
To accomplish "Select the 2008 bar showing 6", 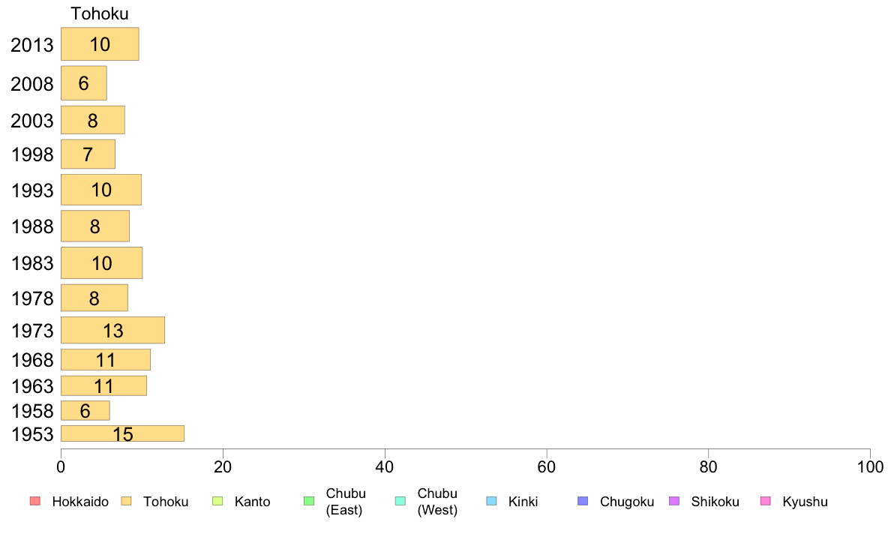I will pos(84,83).
